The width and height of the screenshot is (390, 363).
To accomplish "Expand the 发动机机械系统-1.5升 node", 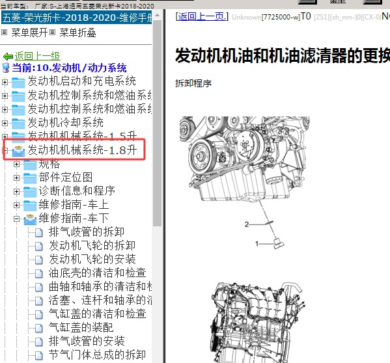I will tap(5, 137).
